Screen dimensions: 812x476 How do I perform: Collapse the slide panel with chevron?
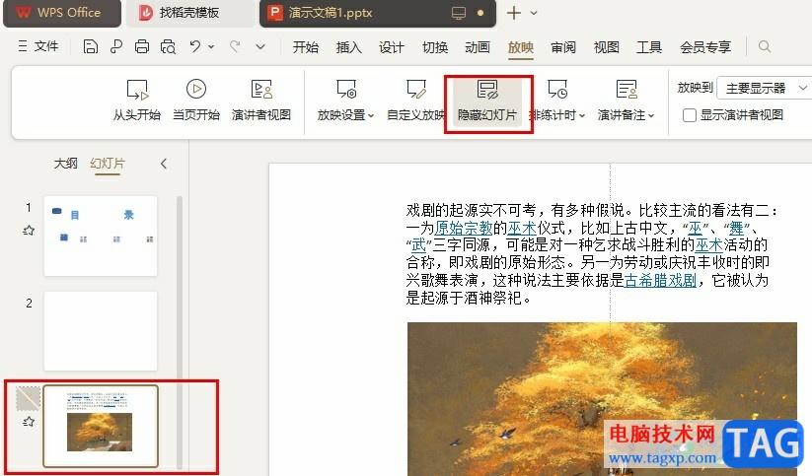pos(164,164)
